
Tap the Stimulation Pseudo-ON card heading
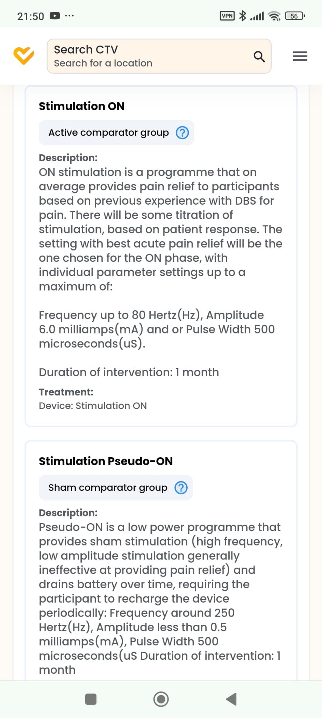tap(106, 461)
